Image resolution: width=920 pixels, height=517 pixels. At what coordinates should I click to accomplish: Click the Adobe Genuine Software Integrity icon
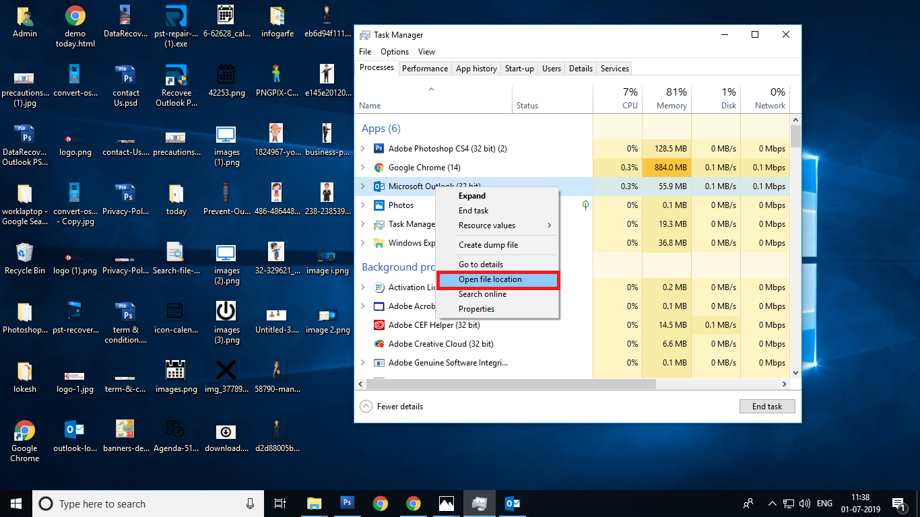pyautogui.click(x=379, y=363)
